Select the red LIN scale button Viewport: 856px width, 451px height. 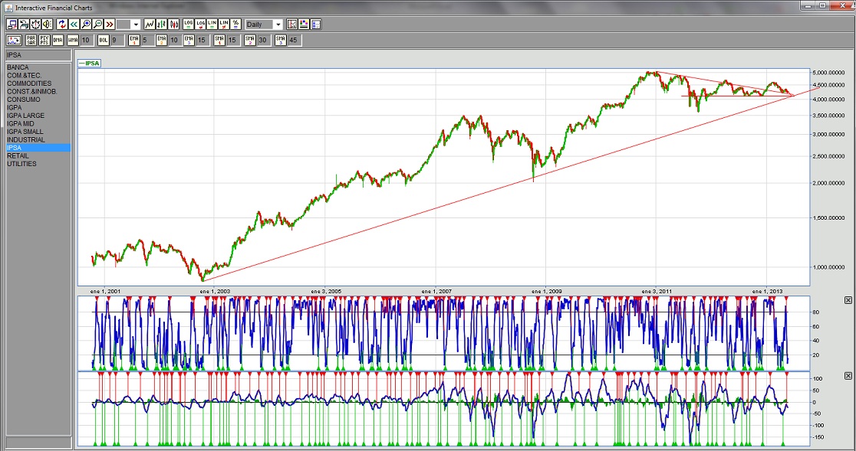224,25
